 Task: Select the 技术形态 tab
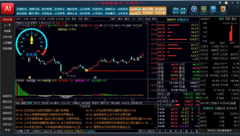(x=232, y=108)
